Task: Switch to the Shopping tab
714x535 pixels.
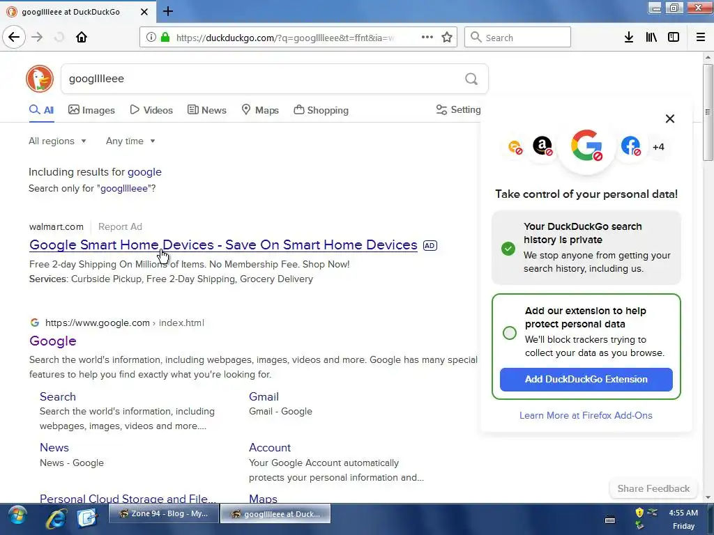Action: click(321, 110)
